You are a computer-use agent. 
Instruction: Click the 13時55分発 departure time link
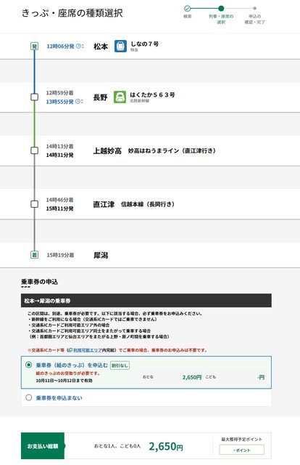(x=59, y=102)
